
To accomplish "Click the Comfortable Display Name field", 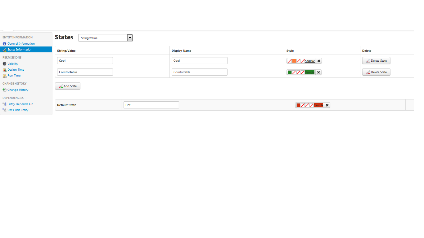I will [200, 72].
